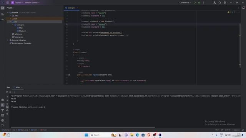Image resolution: width=246 pixels, height=138 pixels.
Task: Open the main hamburger menu
Action: click(8, 3)
